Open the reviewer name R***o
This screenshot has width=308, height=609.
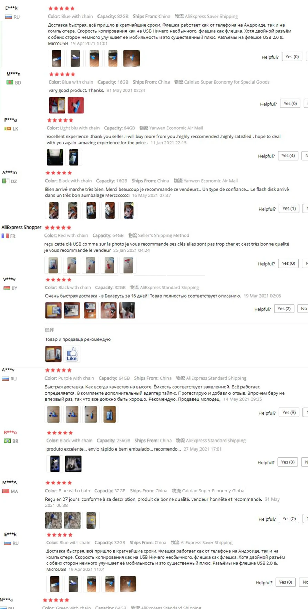point(10,432)
